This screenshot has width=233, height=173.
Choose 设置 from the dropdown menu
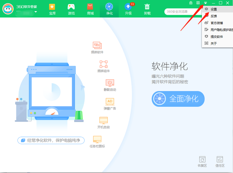pyautogui.click(x=217, y=9)
